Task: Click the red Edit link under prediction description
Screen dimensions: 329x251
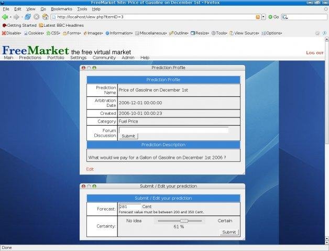Action: tap(90, 169)
